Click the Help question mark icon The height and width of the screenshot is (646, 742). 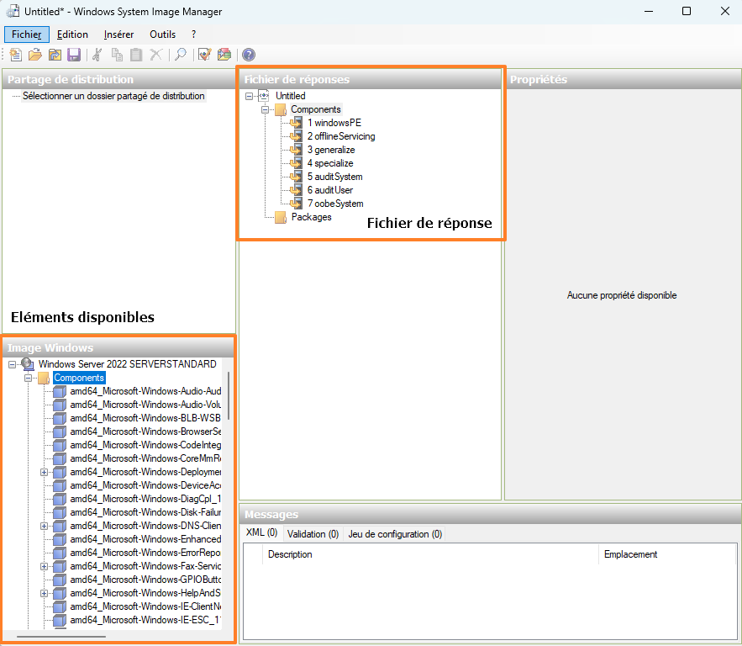point(247,54)
